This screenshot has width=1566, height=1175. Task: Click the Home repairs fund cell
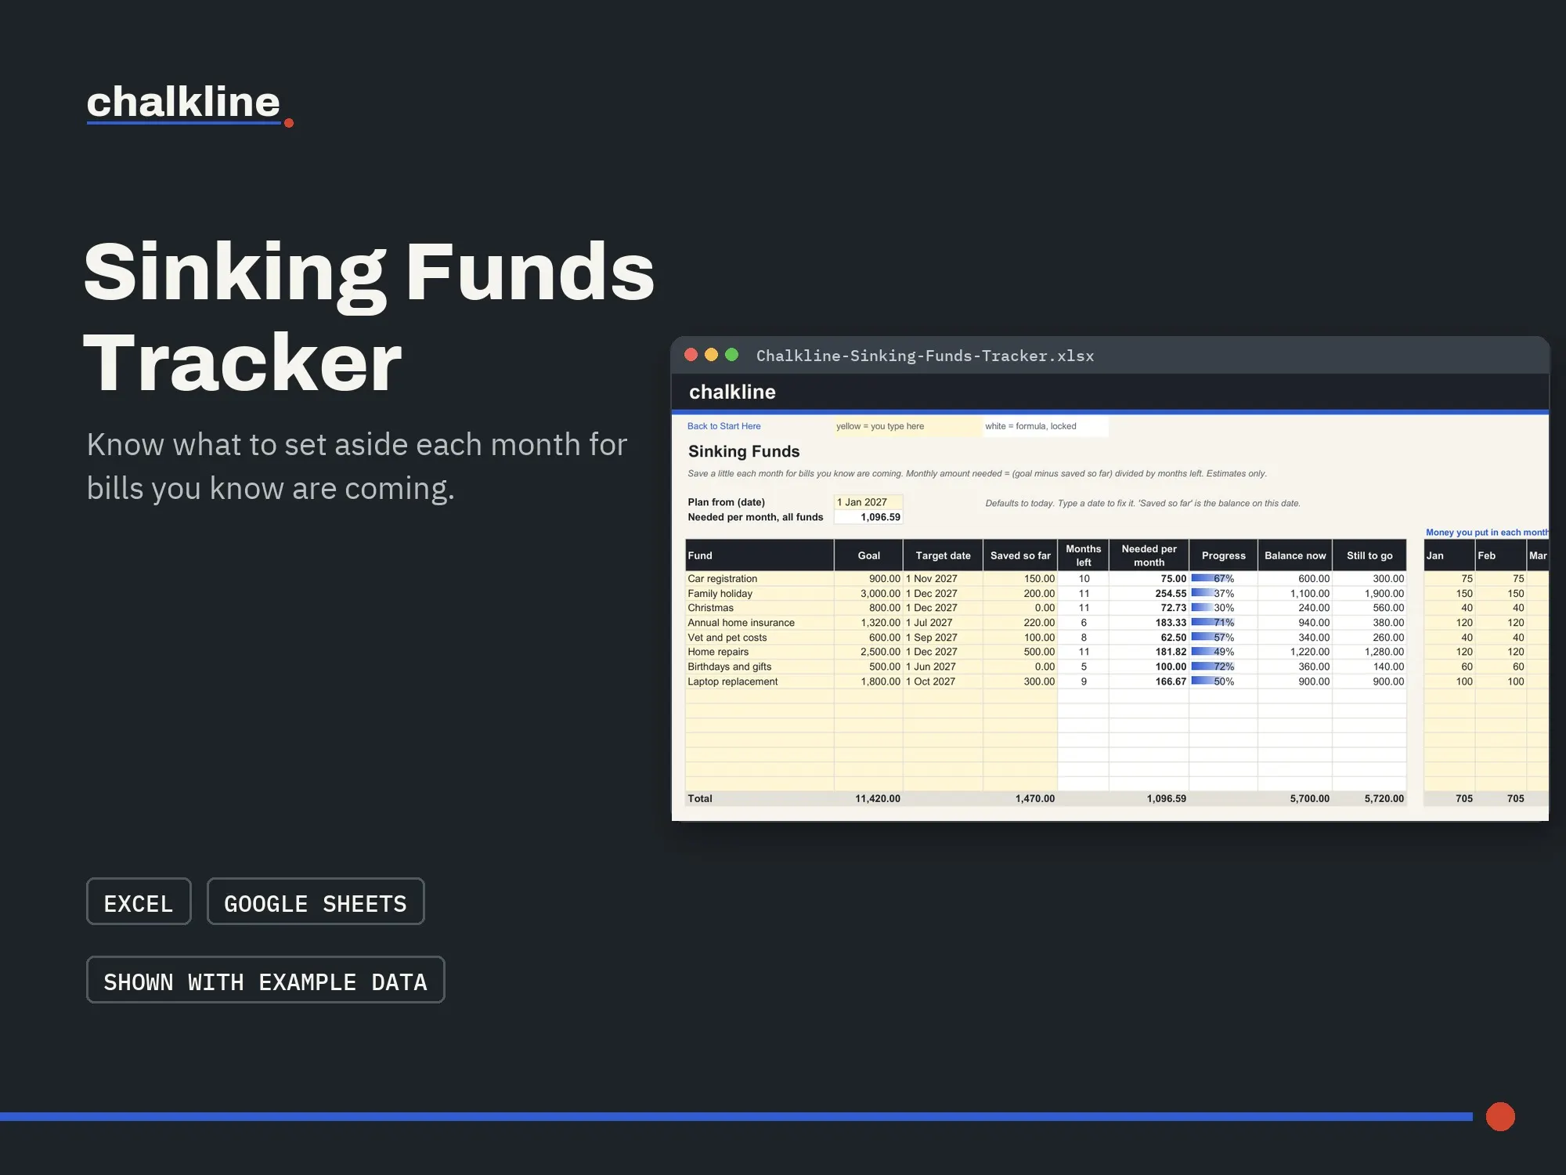click(x=759, y=652)
